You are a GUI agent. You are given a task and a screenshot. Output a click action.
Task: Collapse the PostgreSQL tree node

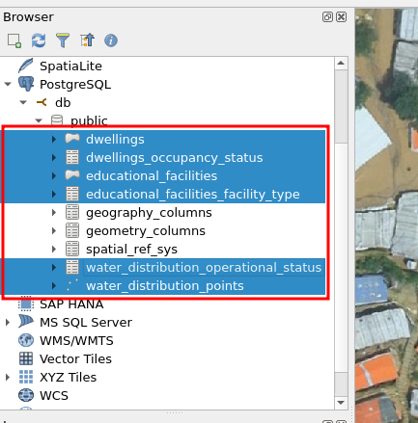(8, 84)
